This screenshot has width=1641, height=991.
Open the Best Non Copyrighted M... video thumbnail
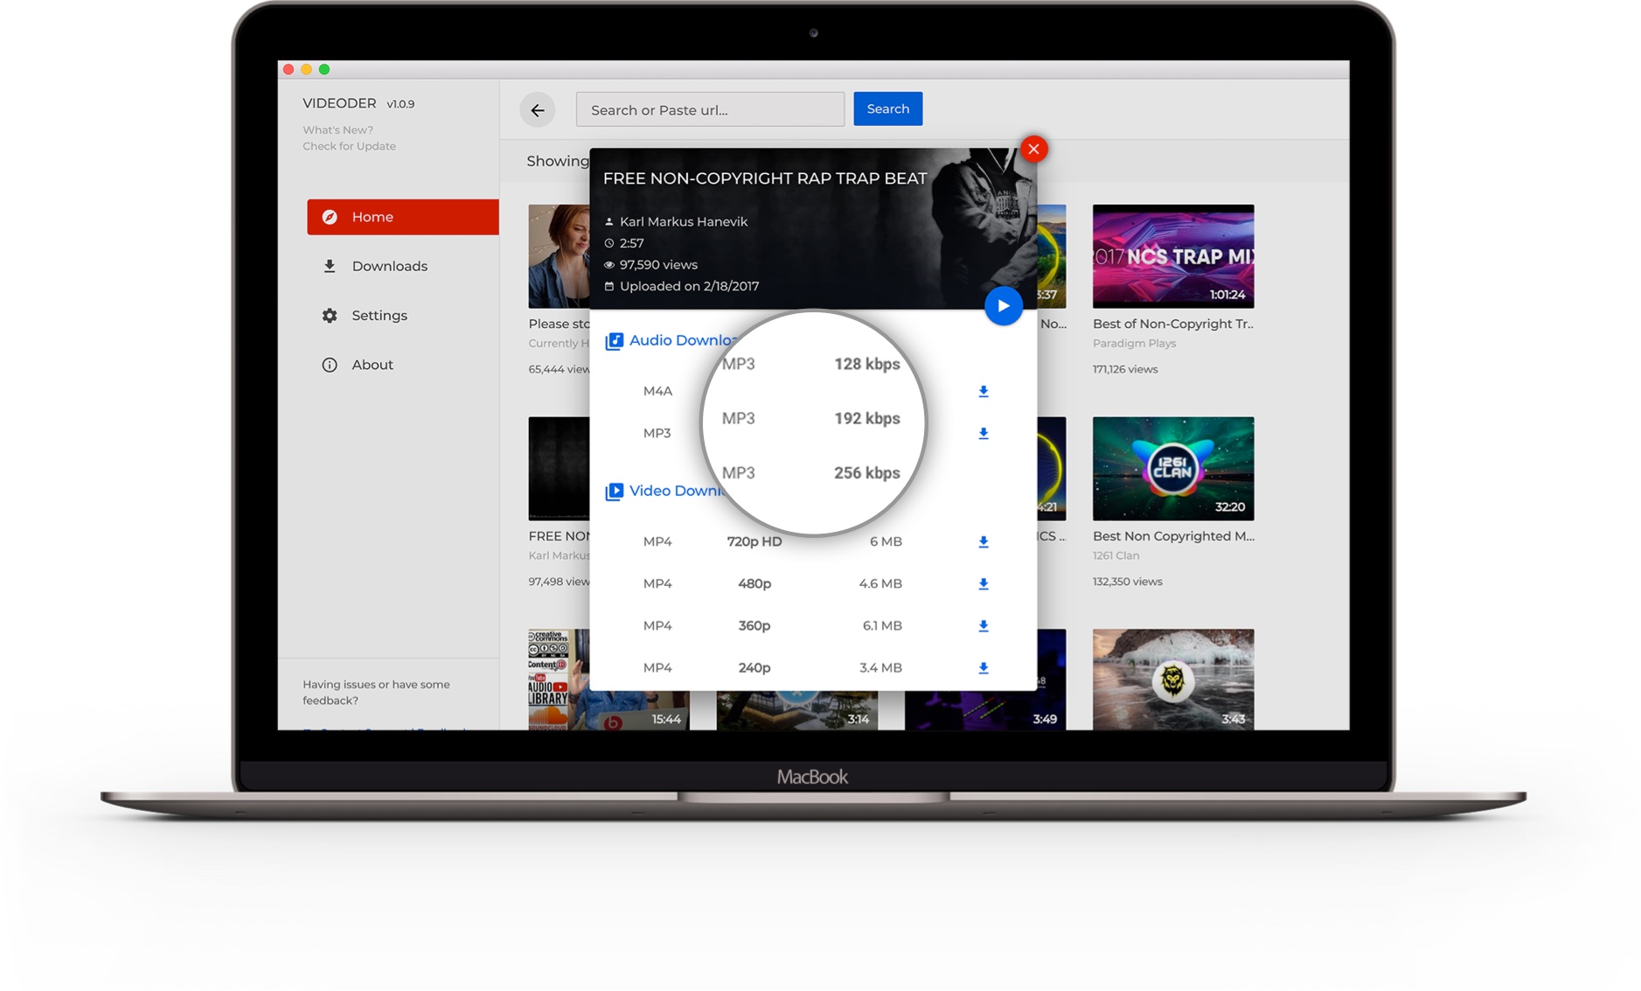pos(1172,469)
